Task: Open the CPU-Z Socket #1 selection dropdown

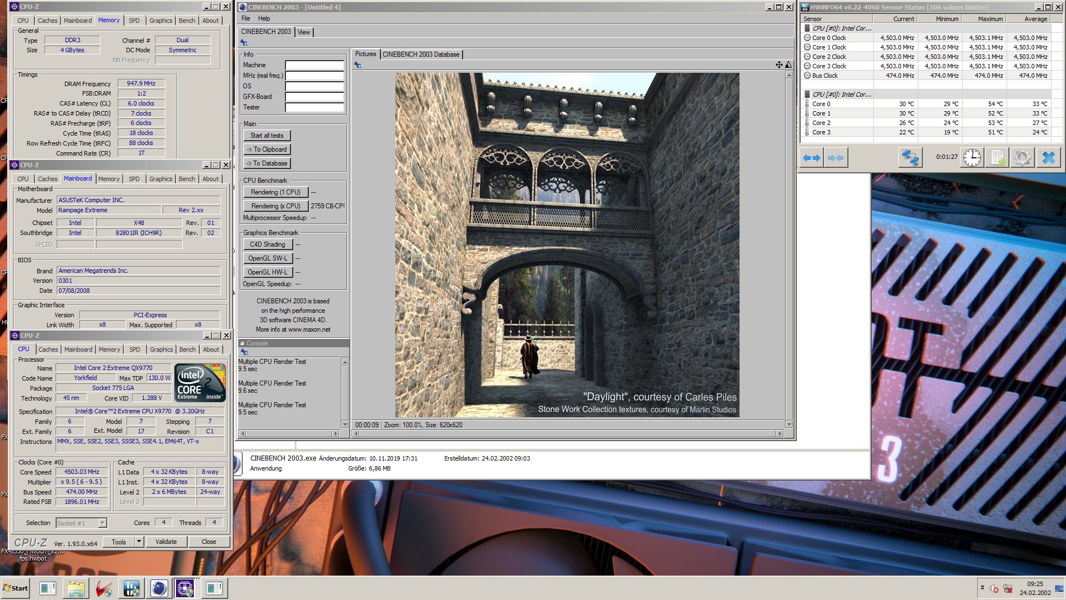Action: (x=102, y=523)
